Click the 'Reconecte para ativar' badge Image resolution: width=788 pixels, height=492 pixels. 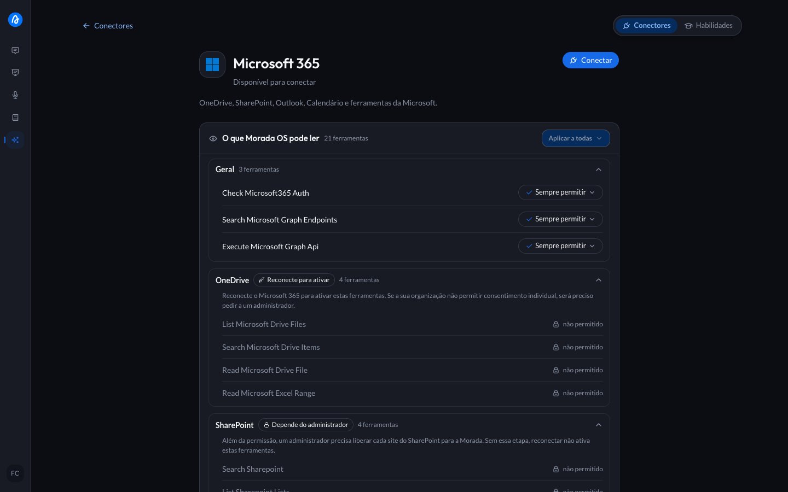294,280
